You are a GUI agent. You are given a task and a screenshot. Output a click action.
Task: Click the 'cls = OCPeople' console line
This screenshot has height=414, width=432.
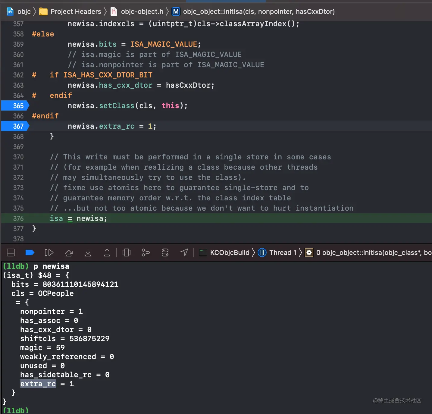coord(42,293)
